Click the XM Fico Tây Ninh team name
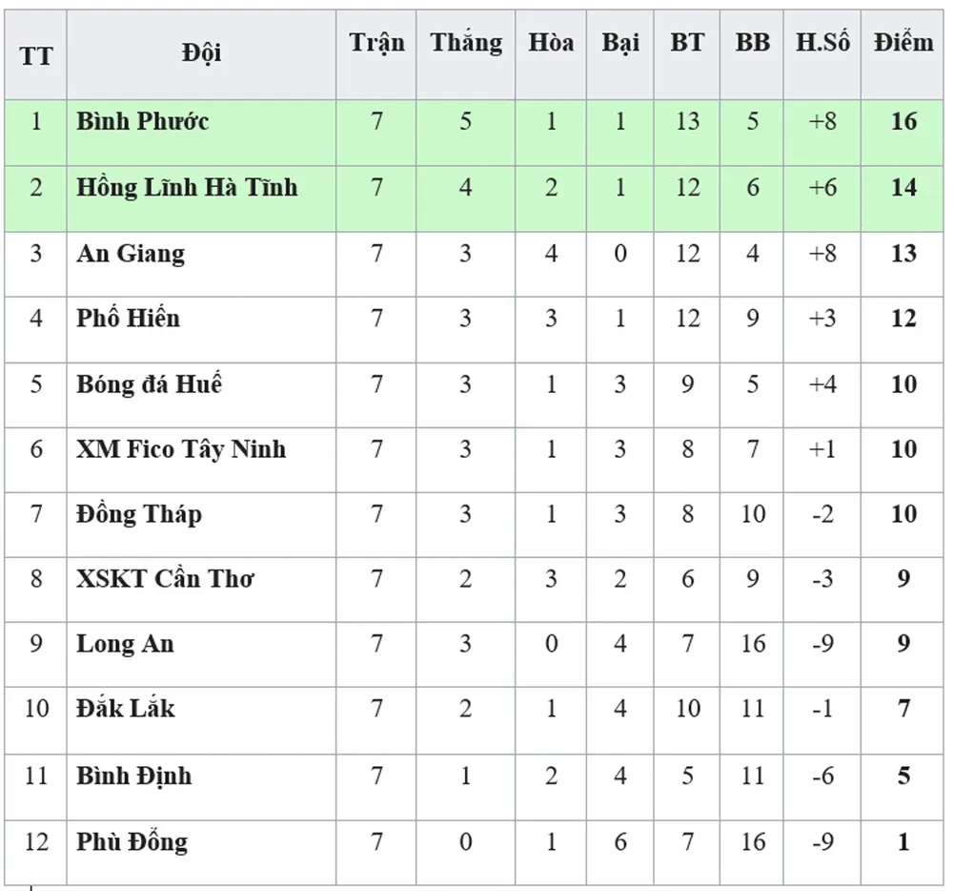This screenshot has height=891, width=953. click(x=181, y=449)
